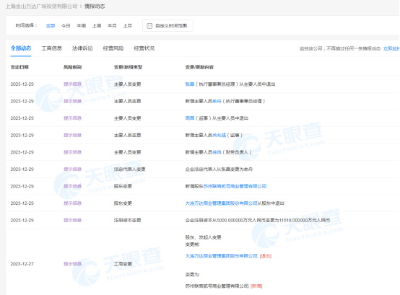Click the red 退出 tag under 变更前
Screen dimensions: 400x295
point(266,256)
